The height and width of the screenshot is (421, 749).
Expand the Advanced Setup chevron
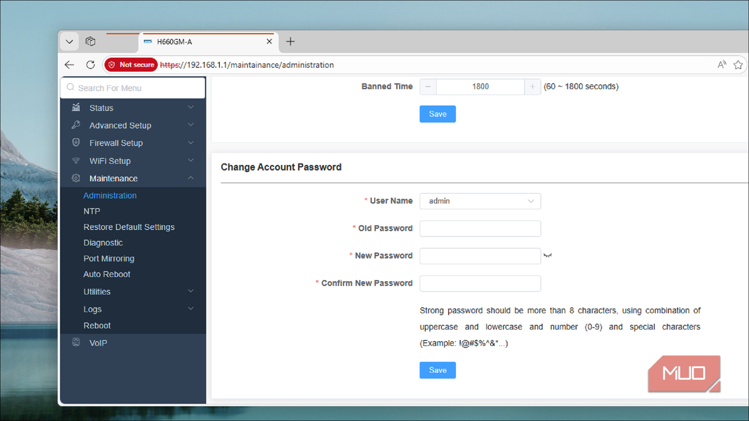click(191, 125)
